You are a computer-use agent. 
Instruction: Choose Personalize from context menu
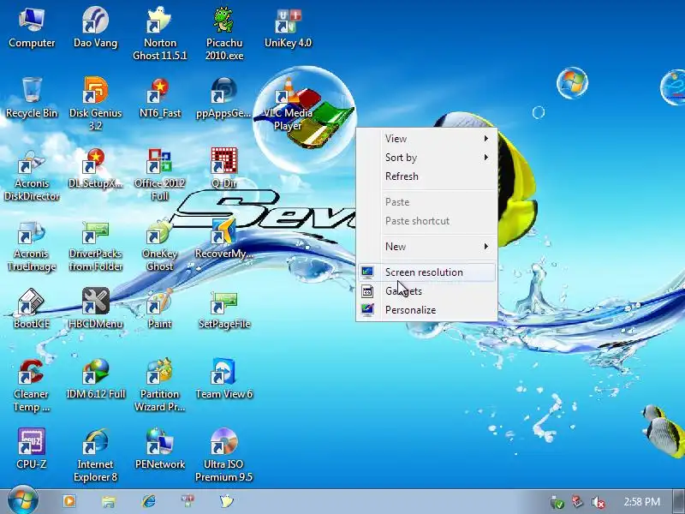[426, 310]
